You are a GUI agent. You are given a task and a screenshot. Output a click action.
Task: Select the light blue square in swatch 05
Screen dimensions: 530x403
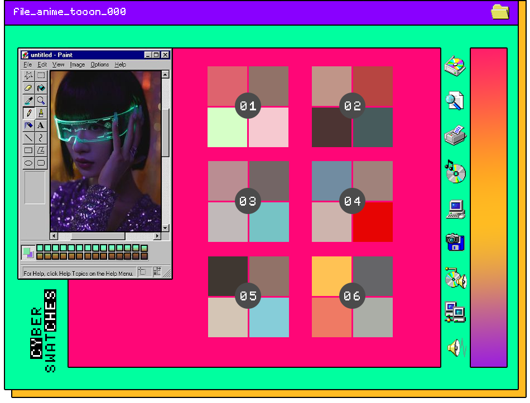click(269, 317)
